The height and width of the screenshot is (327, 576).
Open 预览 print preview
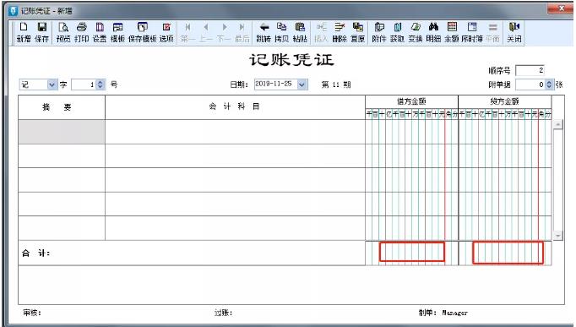63,32
